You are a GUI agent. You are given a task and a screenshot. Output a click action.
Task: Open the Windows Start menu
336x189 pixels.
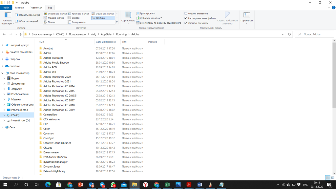click(x=5, y=184)
